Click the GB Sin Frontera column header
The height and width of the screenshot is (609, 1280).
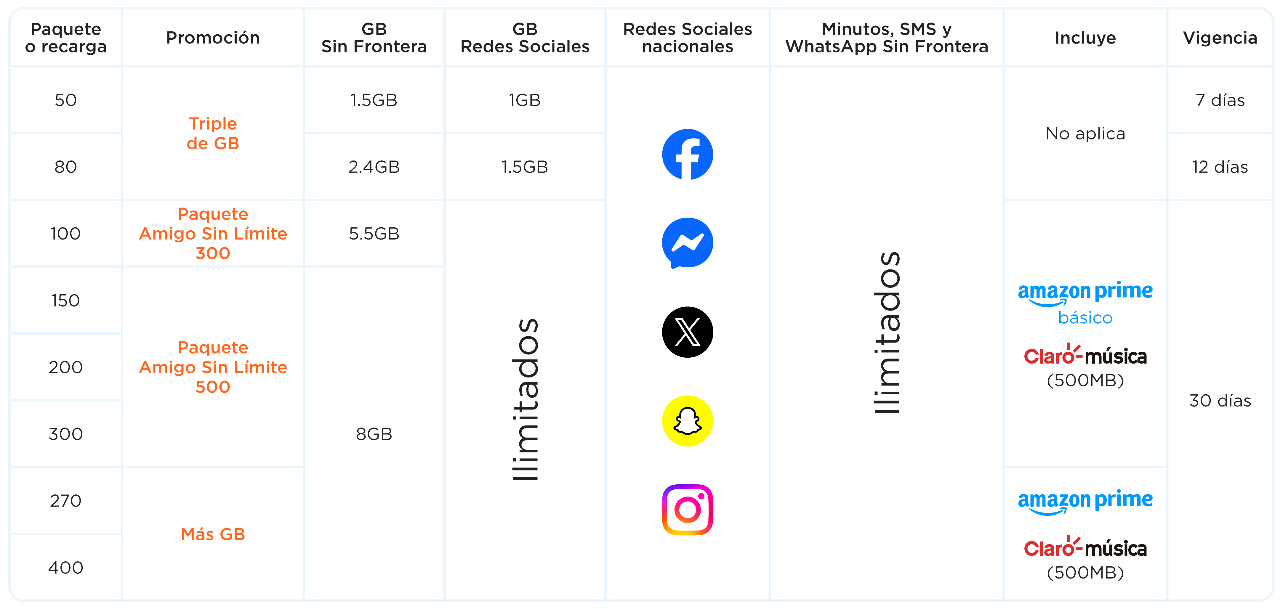(374, 38)
